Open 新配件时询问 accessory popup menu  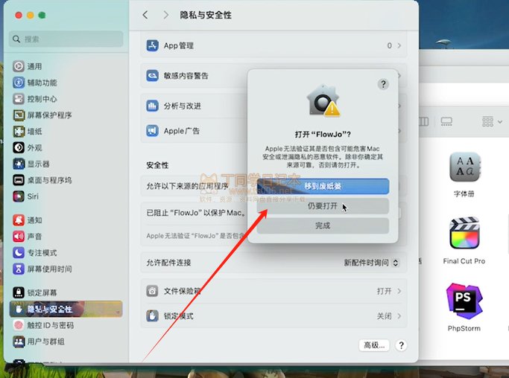pyautogui.click(x=371, y=263)
